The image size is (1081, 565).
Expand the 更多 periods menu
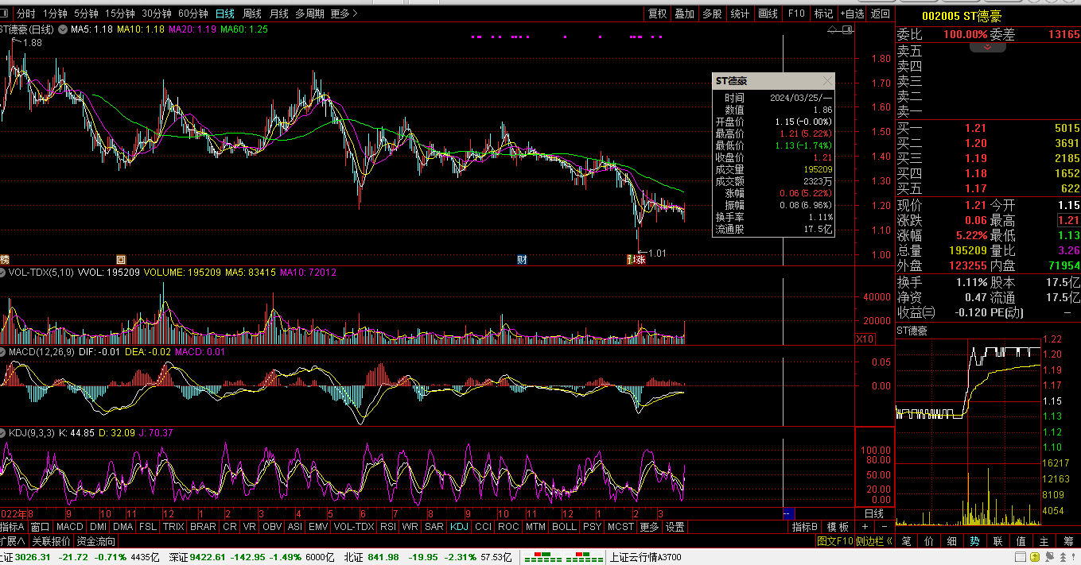click(344, 14)
